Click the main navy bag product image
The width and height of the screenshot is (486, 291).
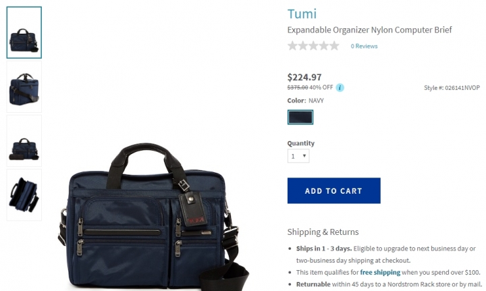coord(153,215)
